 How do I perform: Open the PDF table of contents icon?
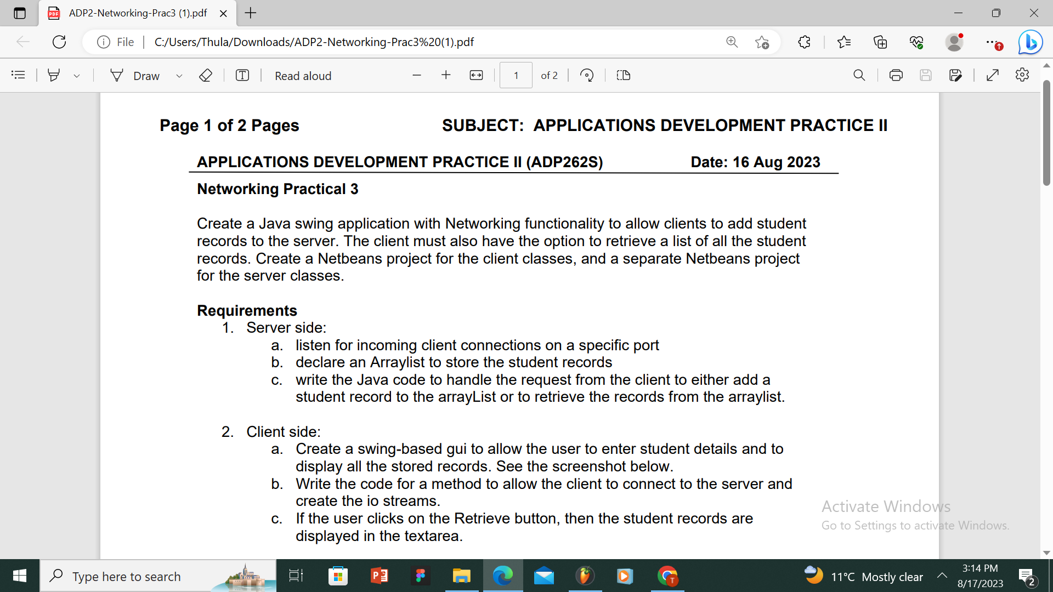[18, 75]
